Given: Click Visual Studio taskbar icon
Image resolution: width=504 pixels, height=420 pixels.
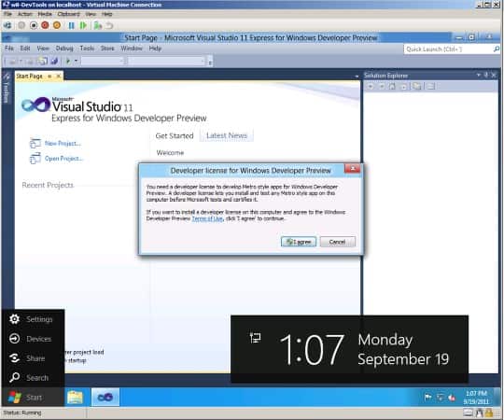Looking at the screenshot, I should click(x=105, y=398).
